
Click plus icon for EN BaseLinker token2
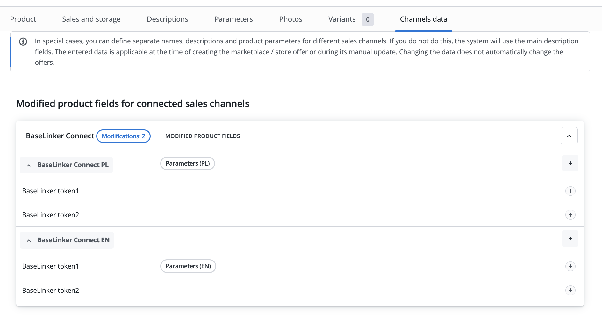pyautogui.click(x=570, y=290)
